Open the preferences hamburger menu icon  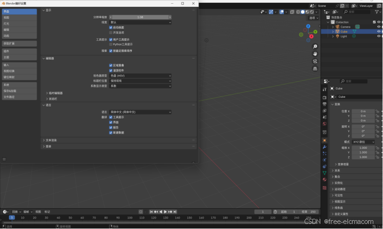(4, 159)
